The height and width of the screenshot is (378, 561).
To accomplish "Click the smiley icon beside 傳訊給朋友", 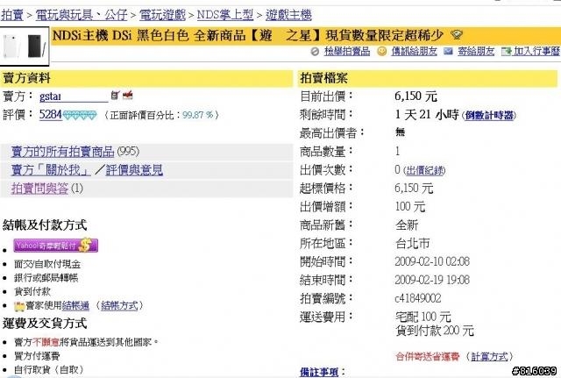I will [382, 52].
